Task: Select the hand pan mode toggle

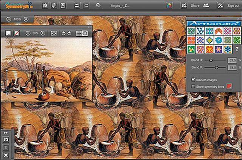Action: [85, 33]
